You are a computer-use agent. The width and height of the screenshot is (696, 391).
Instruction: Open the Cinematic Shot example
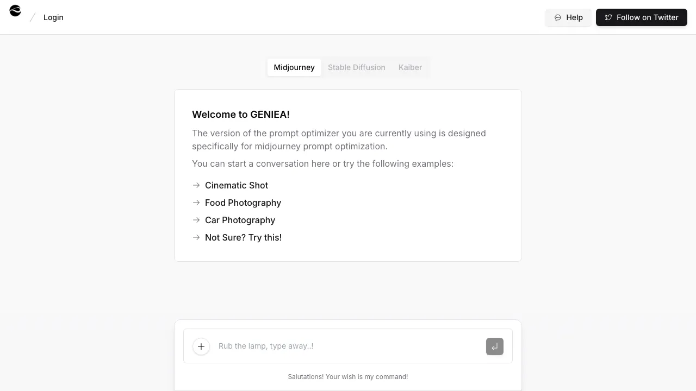point(236,185)
